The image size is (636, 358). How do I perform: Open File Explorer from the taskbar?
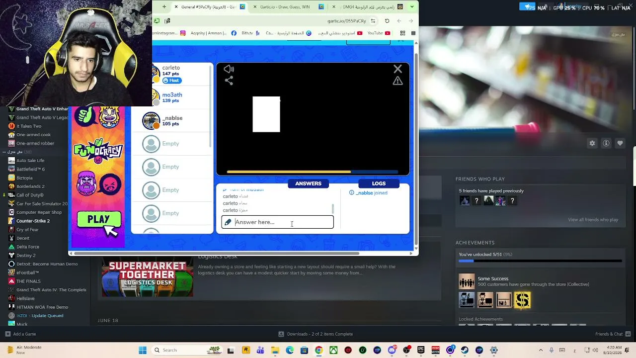click(275, 350)
